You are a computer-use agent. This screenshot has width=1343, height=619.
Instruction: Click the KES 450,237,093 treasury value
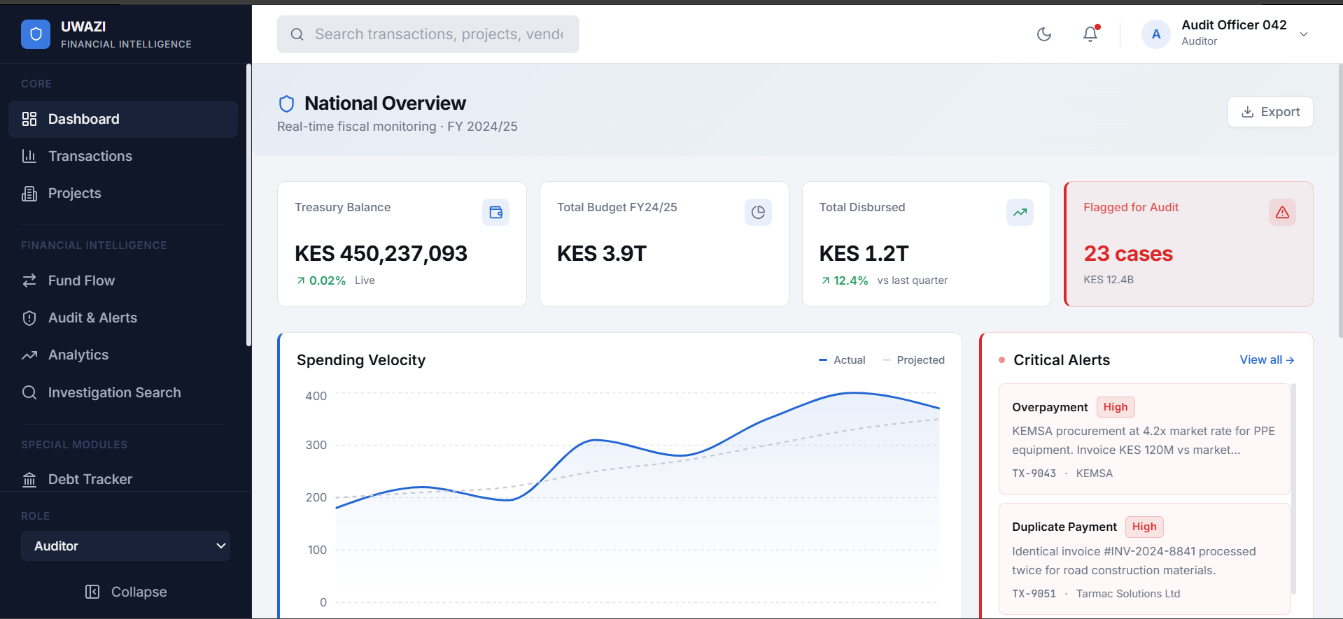point(381,253)
